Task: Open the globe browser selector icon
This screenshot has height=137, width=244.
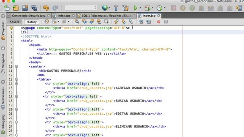Action: tap(105, 8)
